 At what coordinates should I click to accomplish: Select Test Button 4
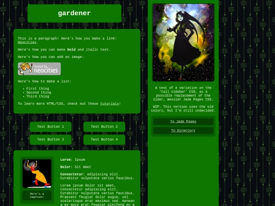pyautogui.click(x=104, y=139)
